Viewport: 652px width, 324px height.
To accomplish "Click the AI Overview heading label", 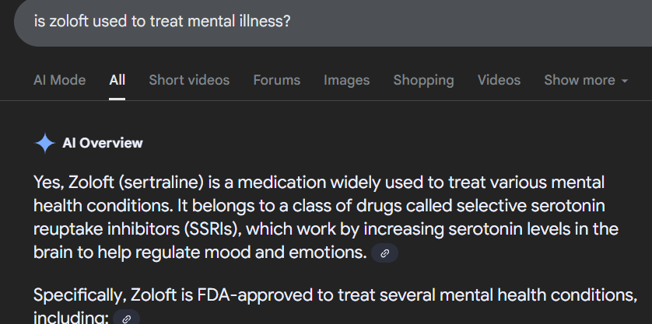I will [x=102, y=143].
